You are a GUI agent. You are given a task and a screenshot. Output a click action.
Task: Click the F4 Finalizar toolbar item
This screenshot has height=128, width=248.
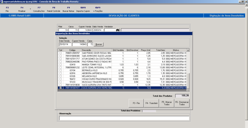point(22,9)
